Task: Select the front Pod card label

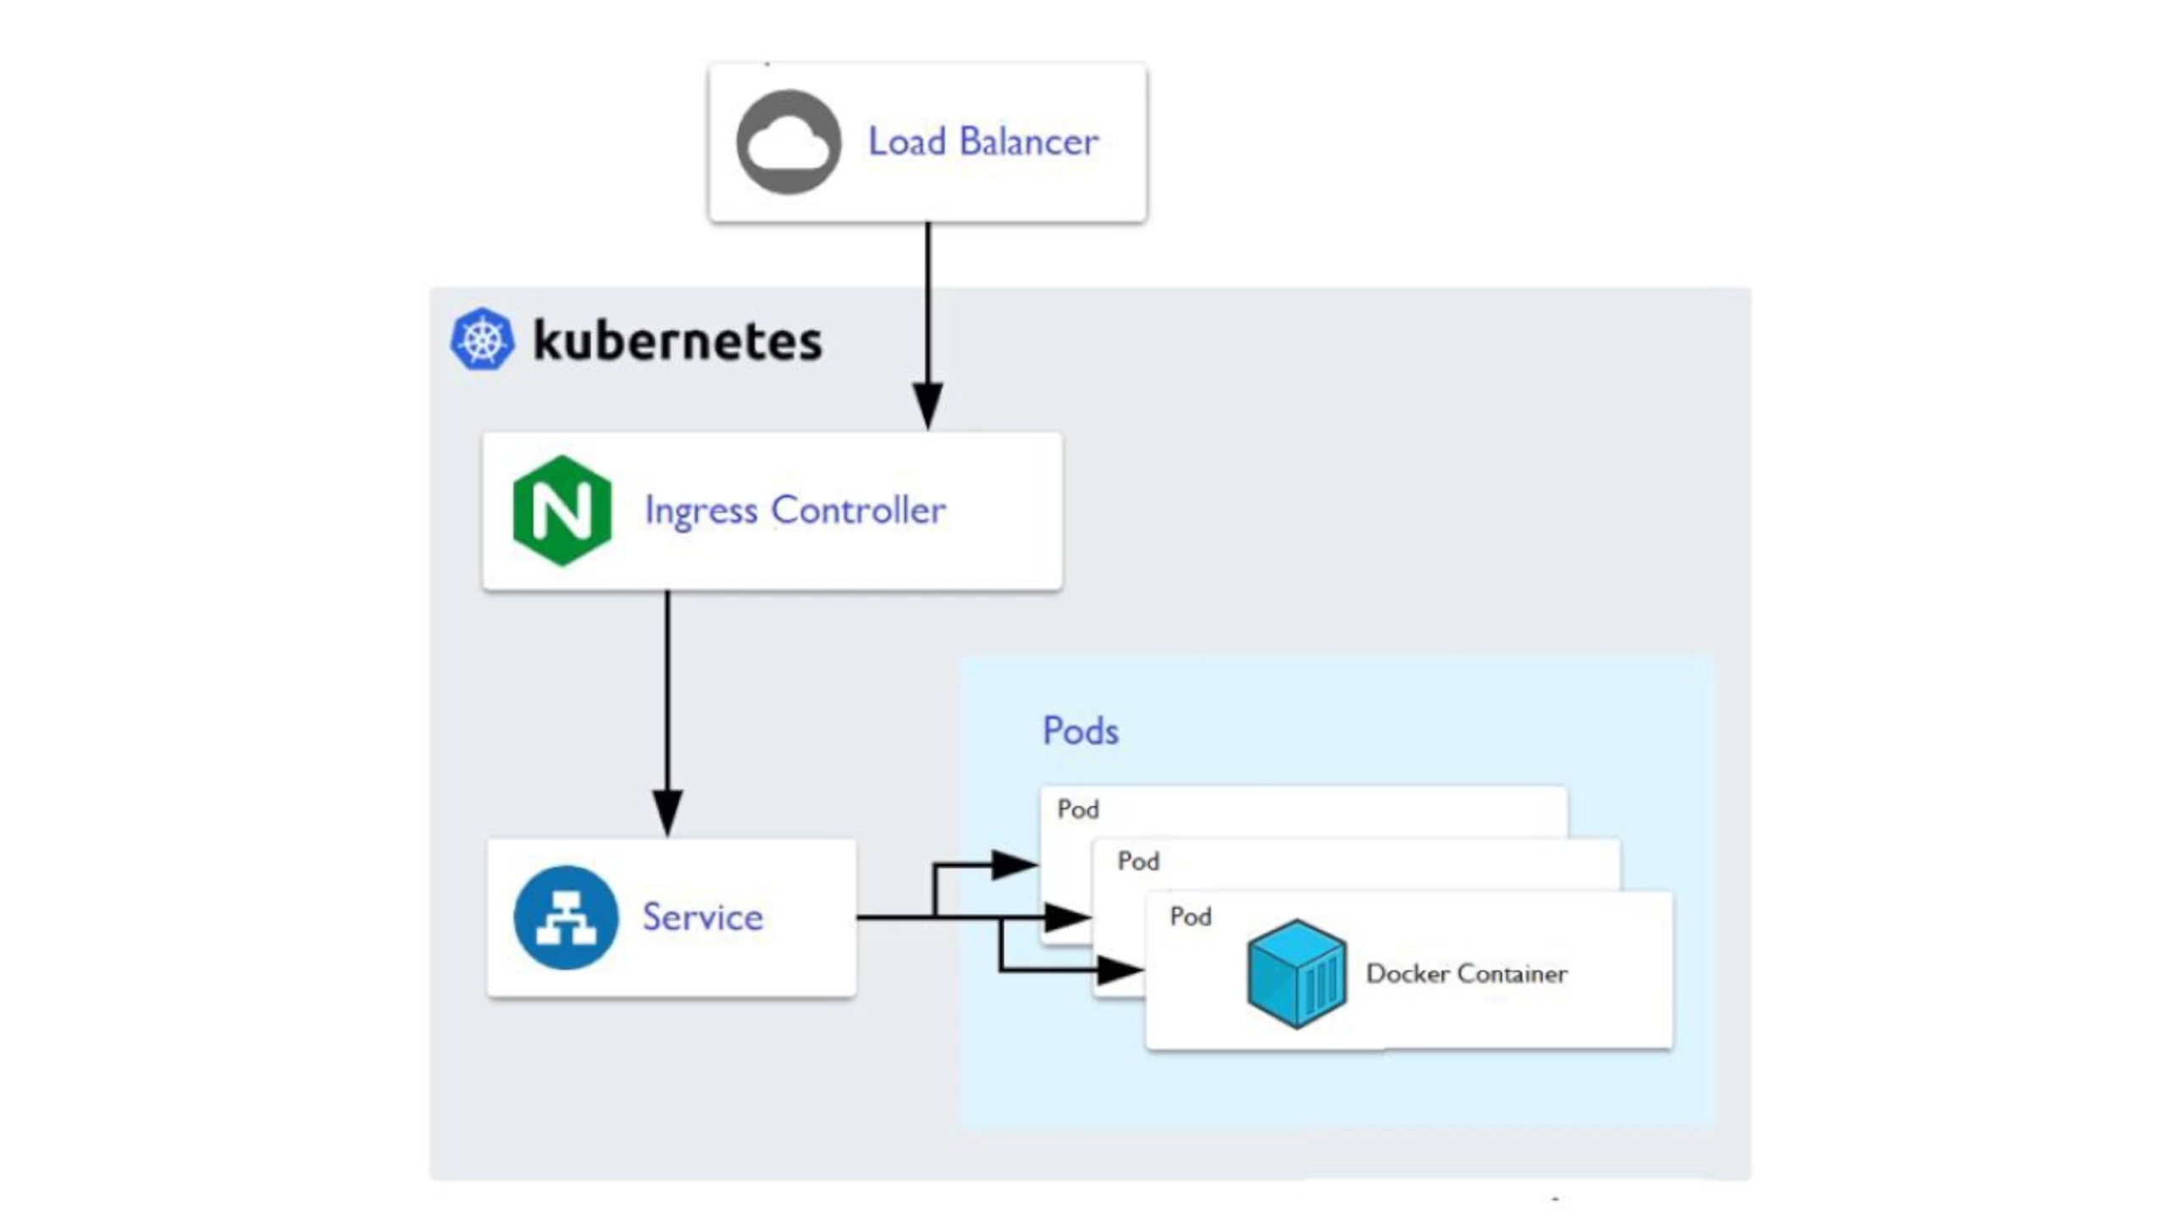Action: pos(1190,917)
